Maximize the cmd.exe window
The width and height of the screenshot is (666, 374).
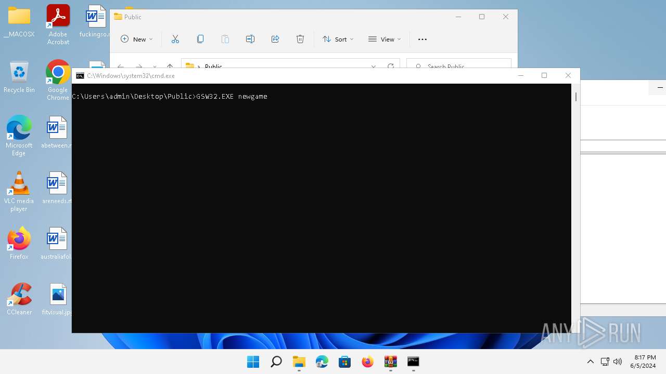pos(544,75)
